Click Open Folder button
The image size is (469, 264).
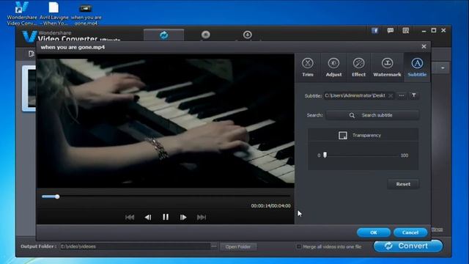[x=238, y=246]
